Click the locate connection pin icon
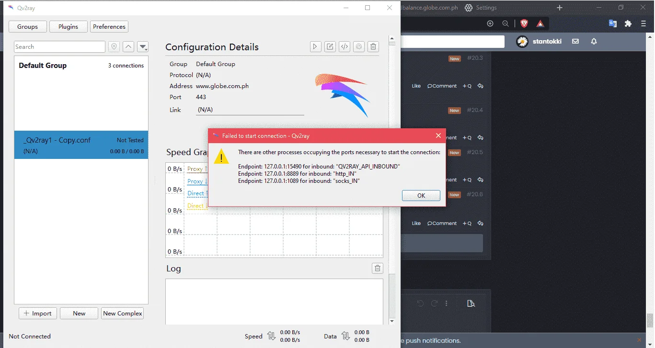The height and width of the screenshot is (348, 655). click(x=114, y=46)
